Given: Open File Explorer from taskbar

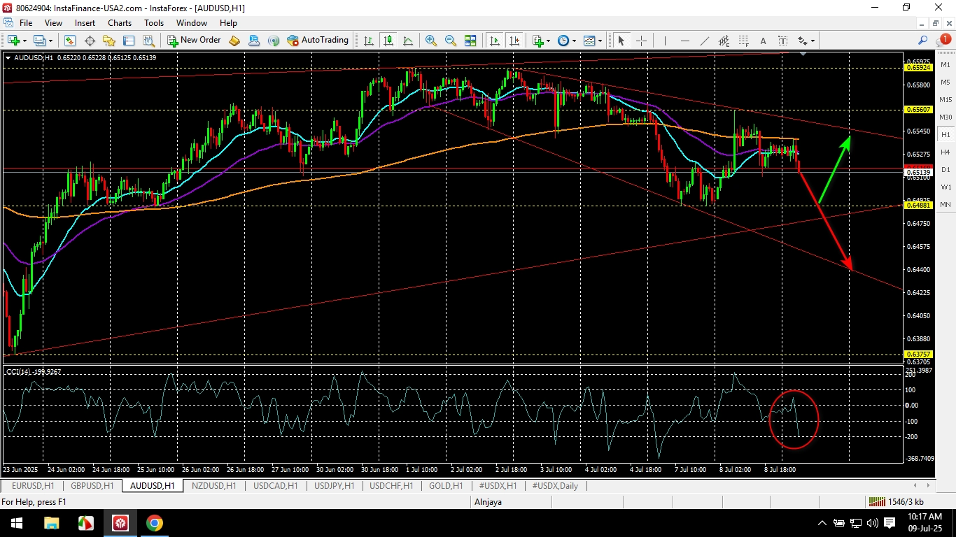Looking at the screenshot, I should click(51, 523).
